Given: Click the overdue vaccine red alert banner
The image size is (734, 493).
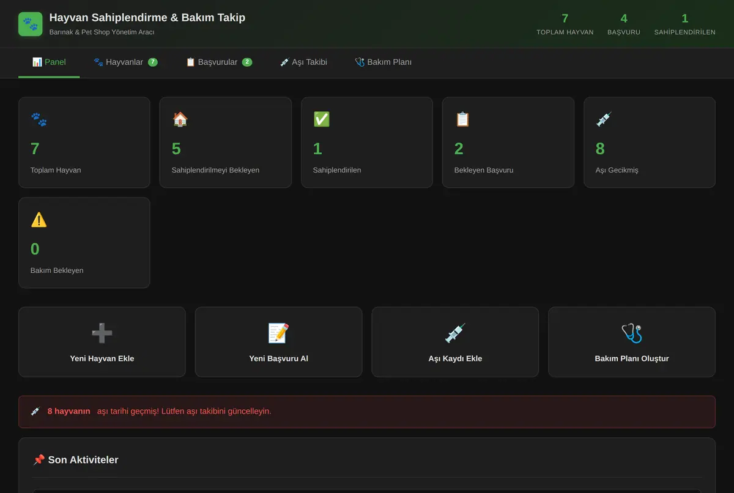Looking at the screenshot, I should coord(367,412).
